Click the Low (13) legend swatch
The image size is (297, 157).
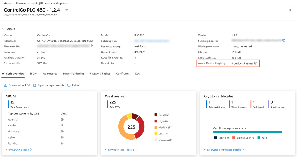156,134
